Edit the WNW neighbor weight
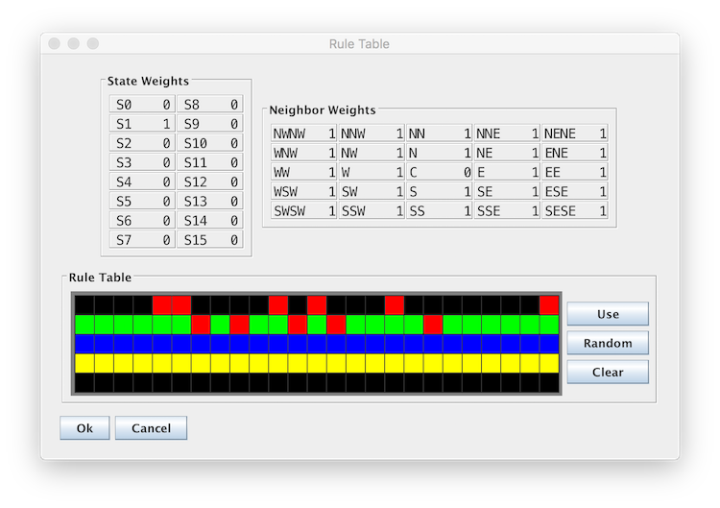The width and height of the screenshot is (720, 508). 304,153
